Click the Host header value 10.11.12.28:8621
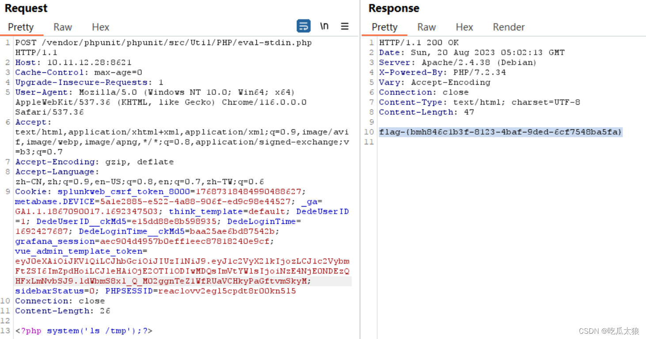 point(89,63)
